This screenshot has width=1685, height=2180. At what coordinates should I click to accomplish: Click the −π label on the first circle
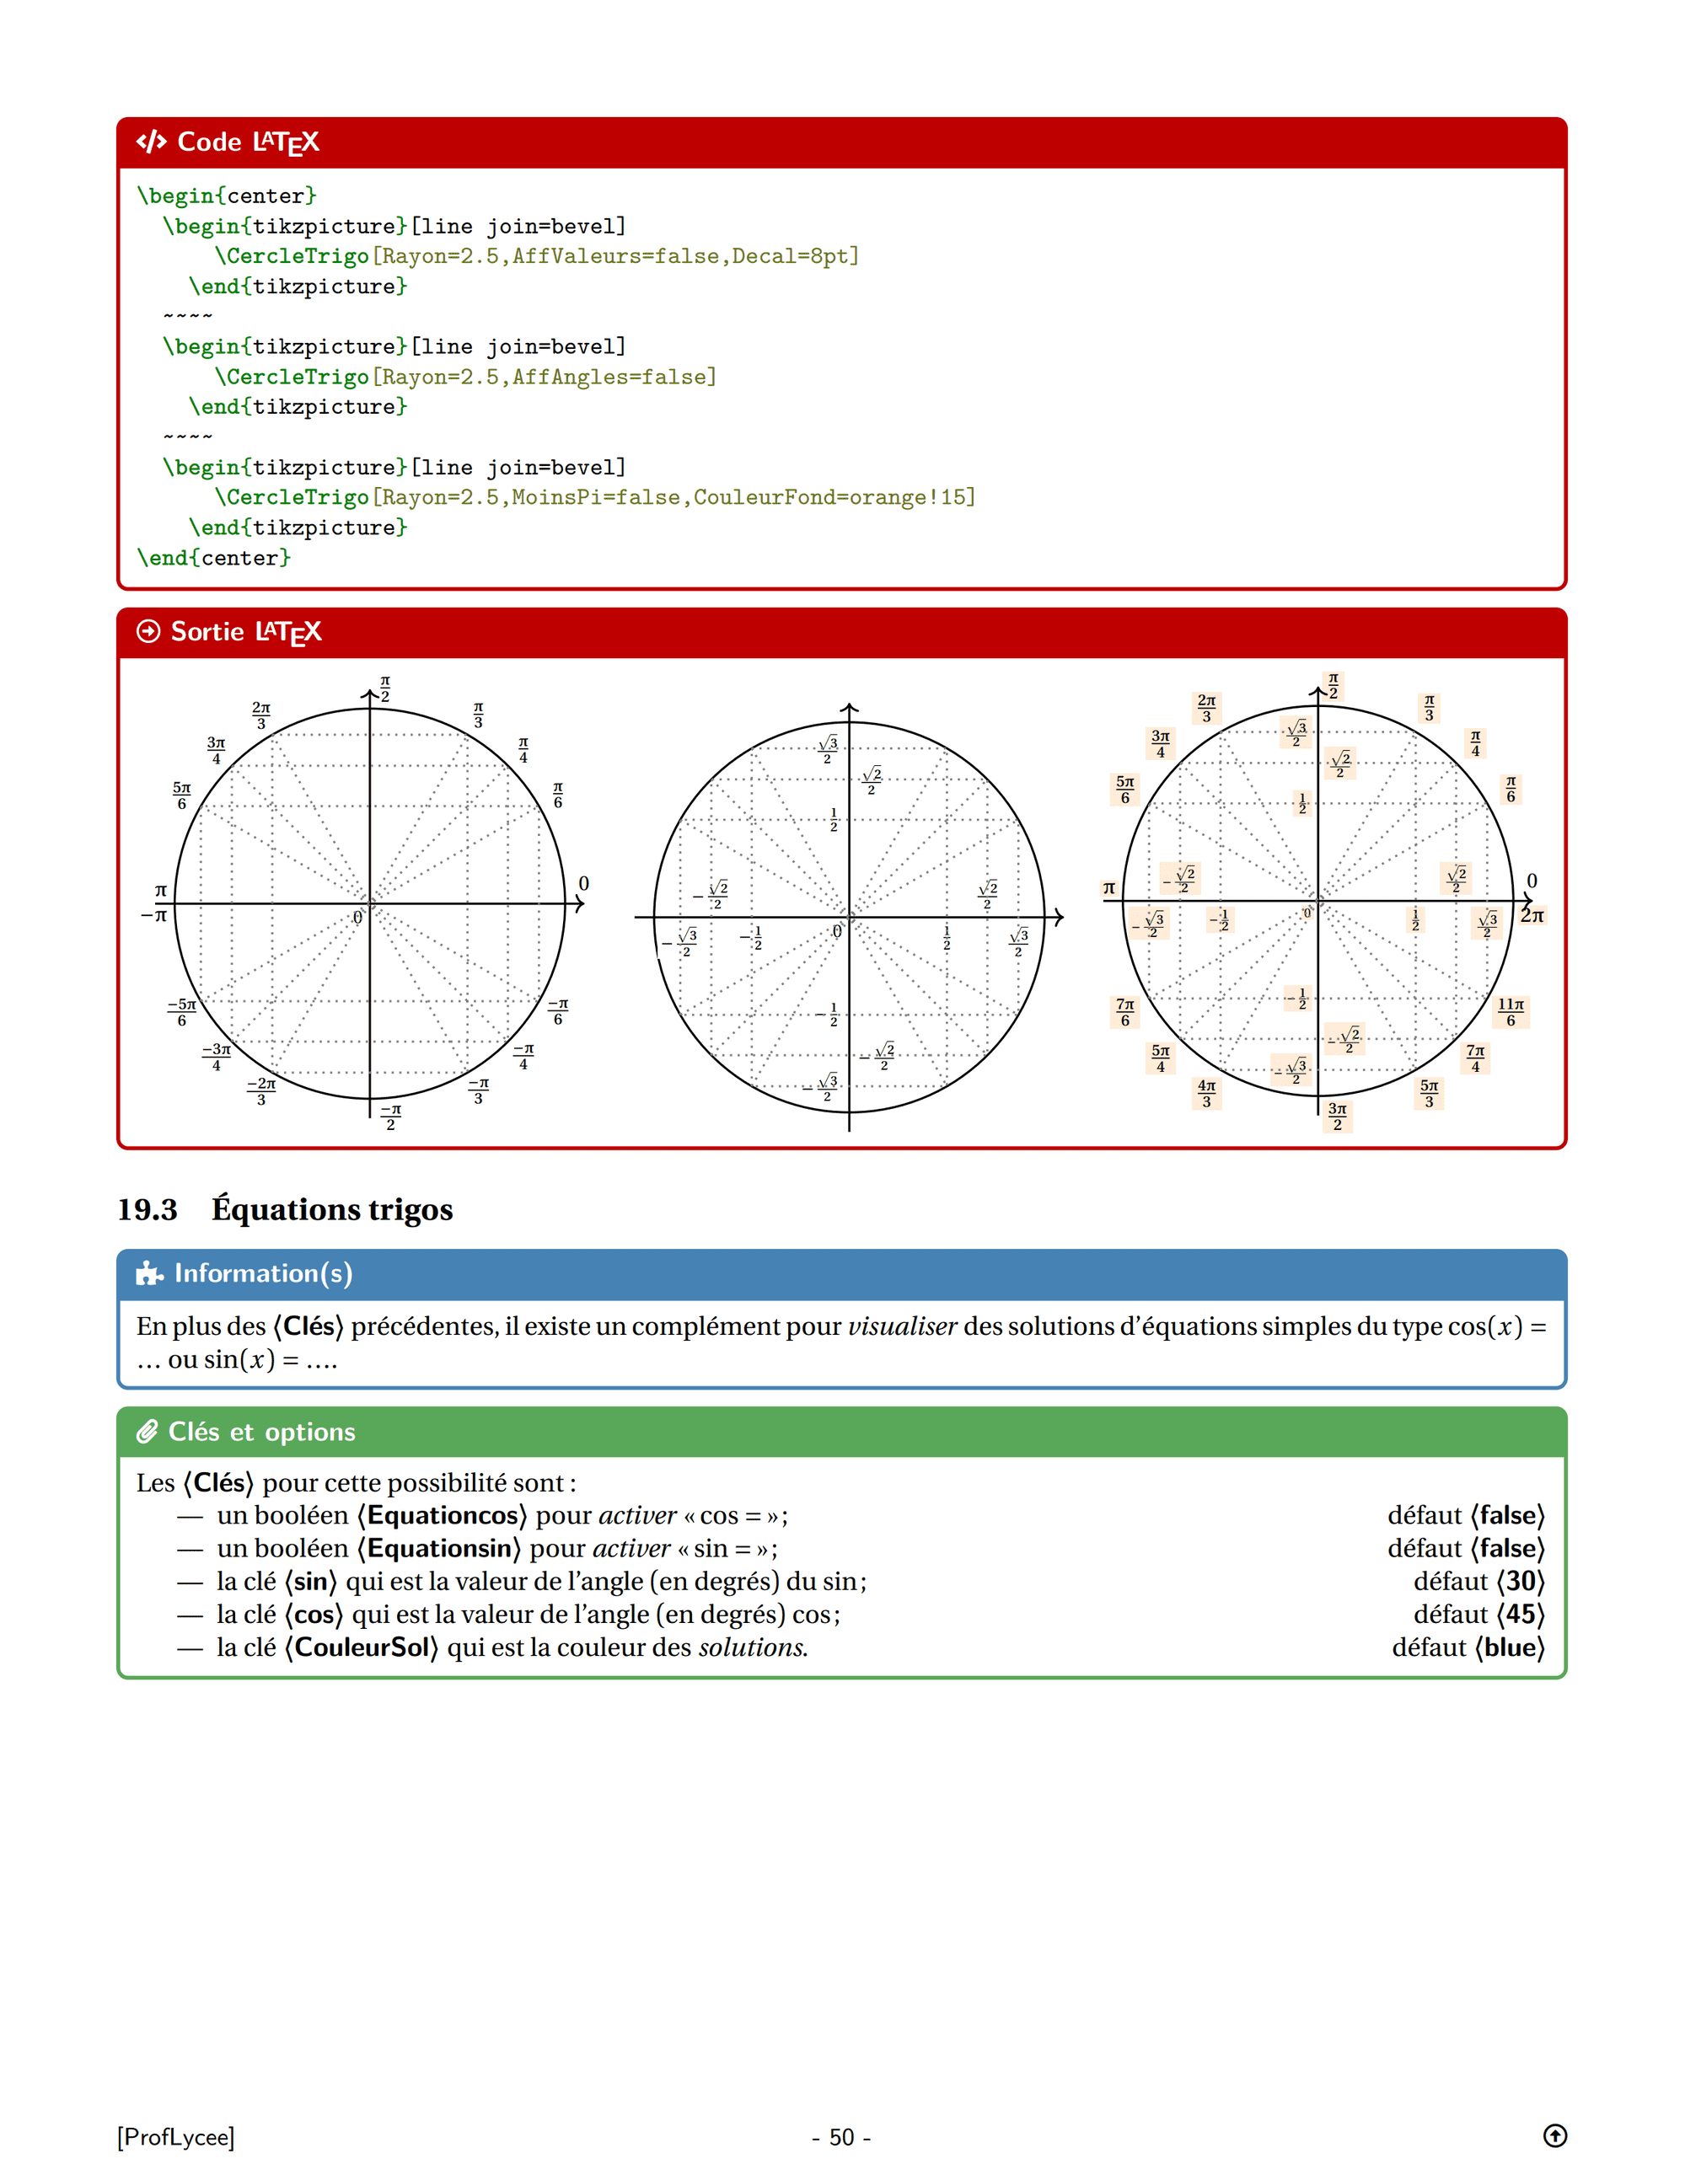153,915
